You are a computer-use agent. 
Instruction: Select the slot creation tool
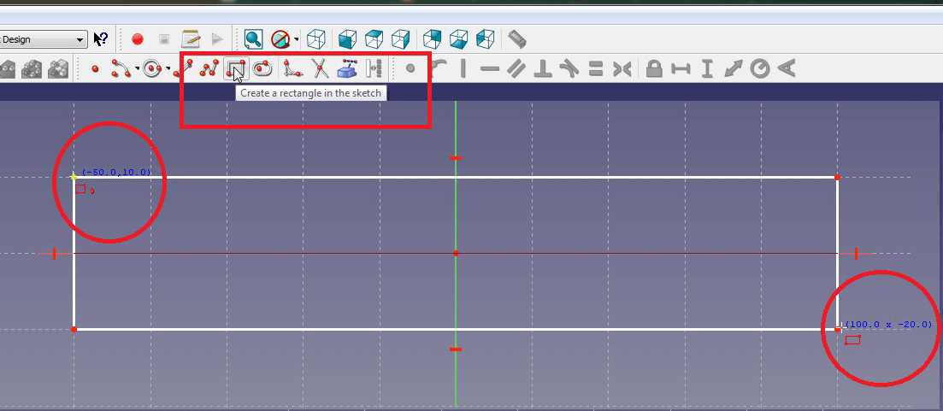point(262,68)
